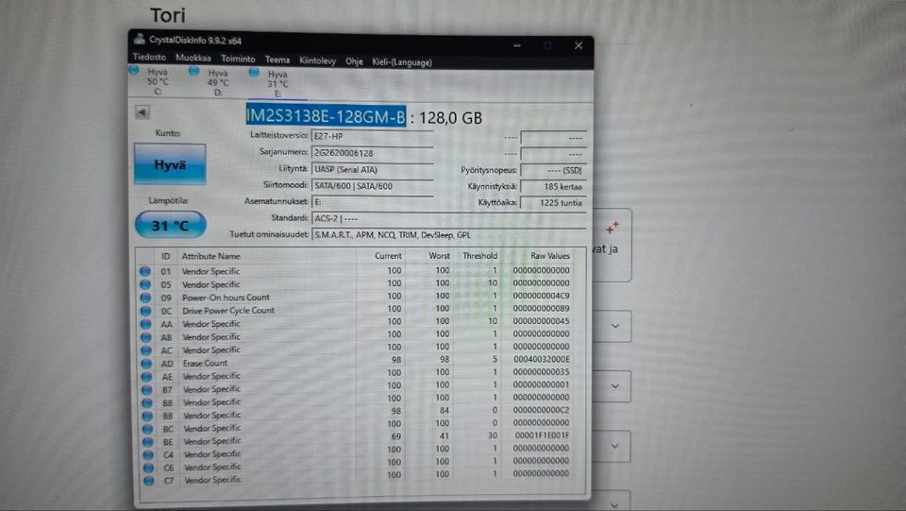Click raw value 0000000004C9

542,296
